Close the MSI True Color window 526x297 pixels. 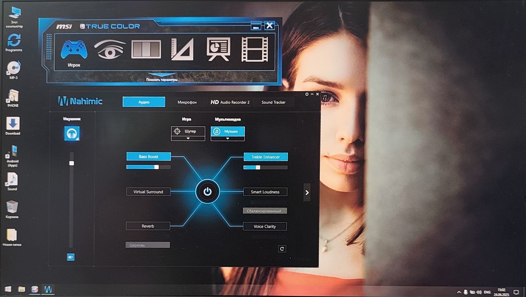point(269,26)
